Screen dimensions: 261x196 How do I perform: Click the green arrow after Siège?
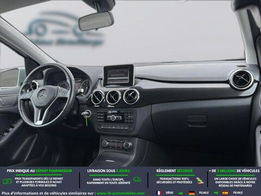pyautogui.click(x=181, y=193)
